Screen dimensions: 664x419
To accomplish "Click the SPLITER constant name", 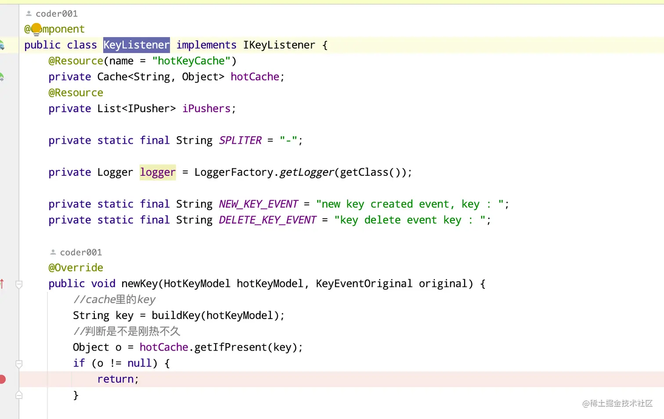I will [240, 140].
